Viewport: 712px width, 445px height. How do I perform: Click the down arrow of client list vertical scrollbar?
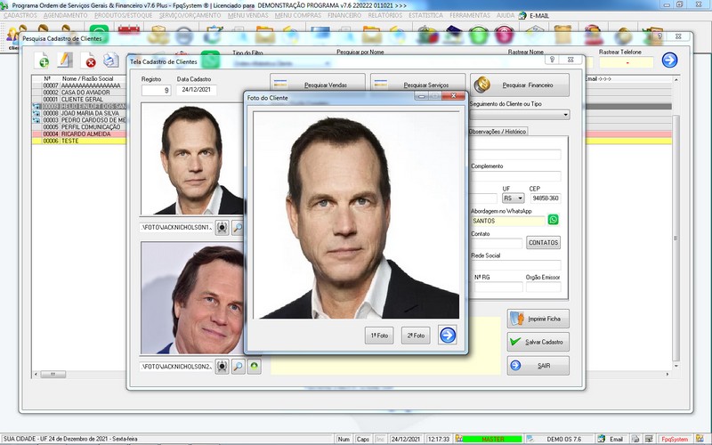coord(676,366)
